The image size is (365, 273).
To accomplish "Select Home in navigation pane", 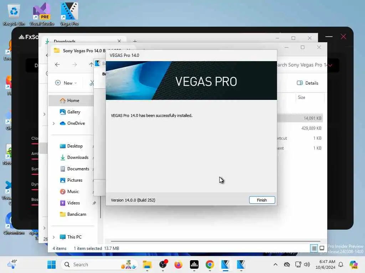I will coord(71,101).
